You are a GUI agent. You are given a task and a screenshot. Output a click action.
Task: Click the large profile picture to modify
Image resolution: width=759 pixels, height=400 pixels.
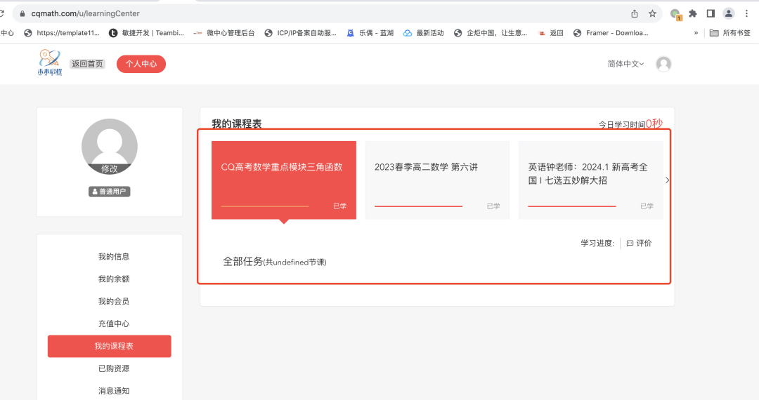(110, 147)
